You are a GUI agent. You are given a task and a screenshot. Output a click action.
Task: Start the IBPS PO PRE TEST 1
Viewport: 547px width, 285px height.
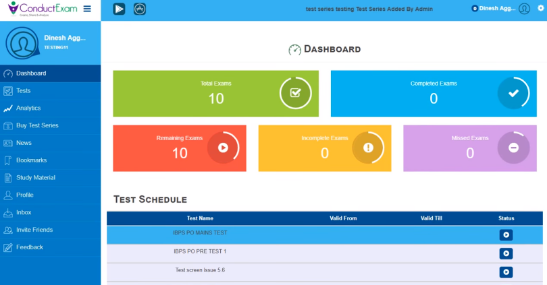click(506, 253)
